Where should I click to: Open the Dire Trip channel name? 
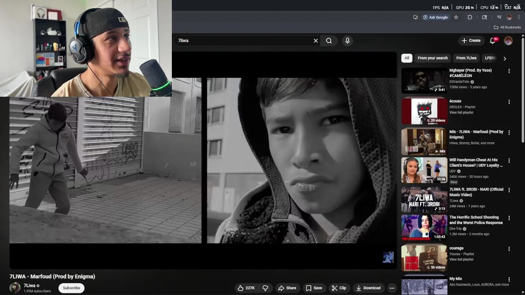click(455, 229)
